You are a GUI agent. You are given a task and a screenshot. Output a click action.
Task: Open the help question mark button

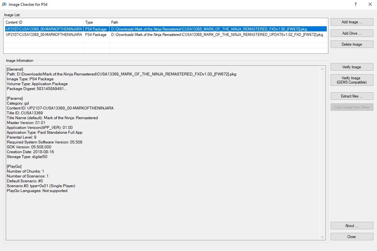point(356,4)
